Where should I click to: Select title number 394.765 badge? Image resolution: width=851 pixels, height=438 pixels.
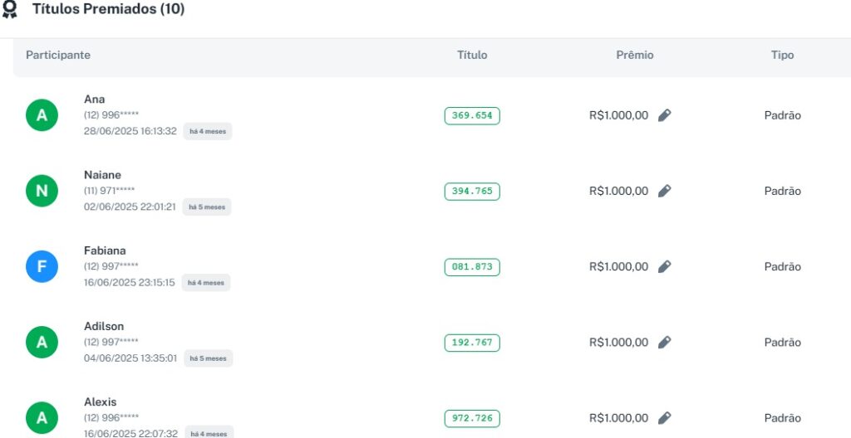click(472, 191)
